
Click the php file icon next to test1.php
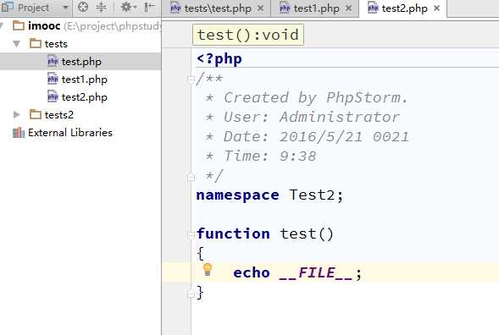pyautogui.click(x=53, y=79)
